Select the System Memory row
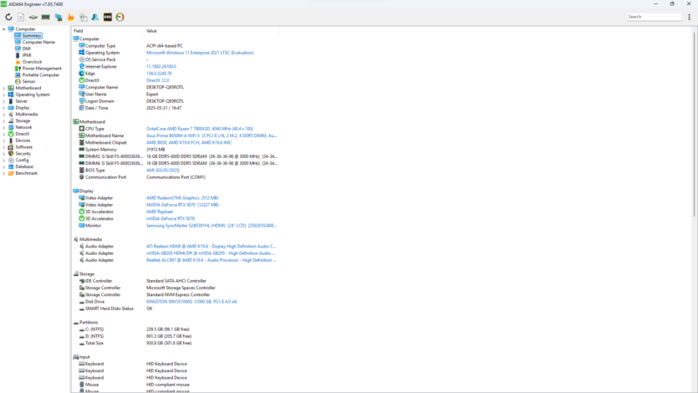Screen dimensions: 698x393 [x=176, y=150]
